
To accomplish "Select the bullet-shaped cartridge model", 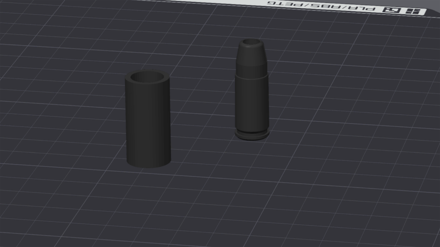I will 252,94.
